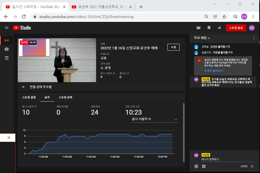The image size is (260, 173).
Task: Open the emoji picker in the chat box
Action: (196, 166)
